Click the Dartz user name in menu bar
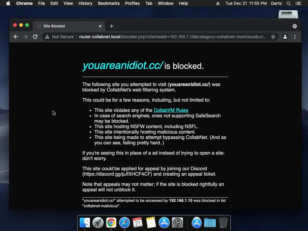Screen dimensions: 308x231 tap(276, 3)
